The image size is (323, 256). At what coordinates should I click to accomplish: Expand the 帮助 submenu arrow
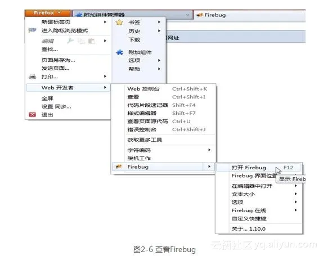[x=159, y=69]
